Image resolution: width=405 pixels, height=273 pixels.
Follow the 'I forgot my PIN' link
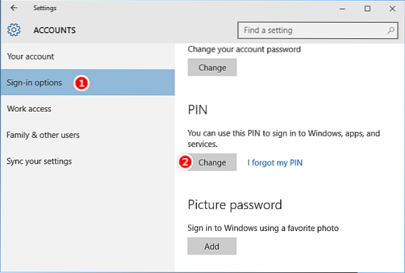275,163
